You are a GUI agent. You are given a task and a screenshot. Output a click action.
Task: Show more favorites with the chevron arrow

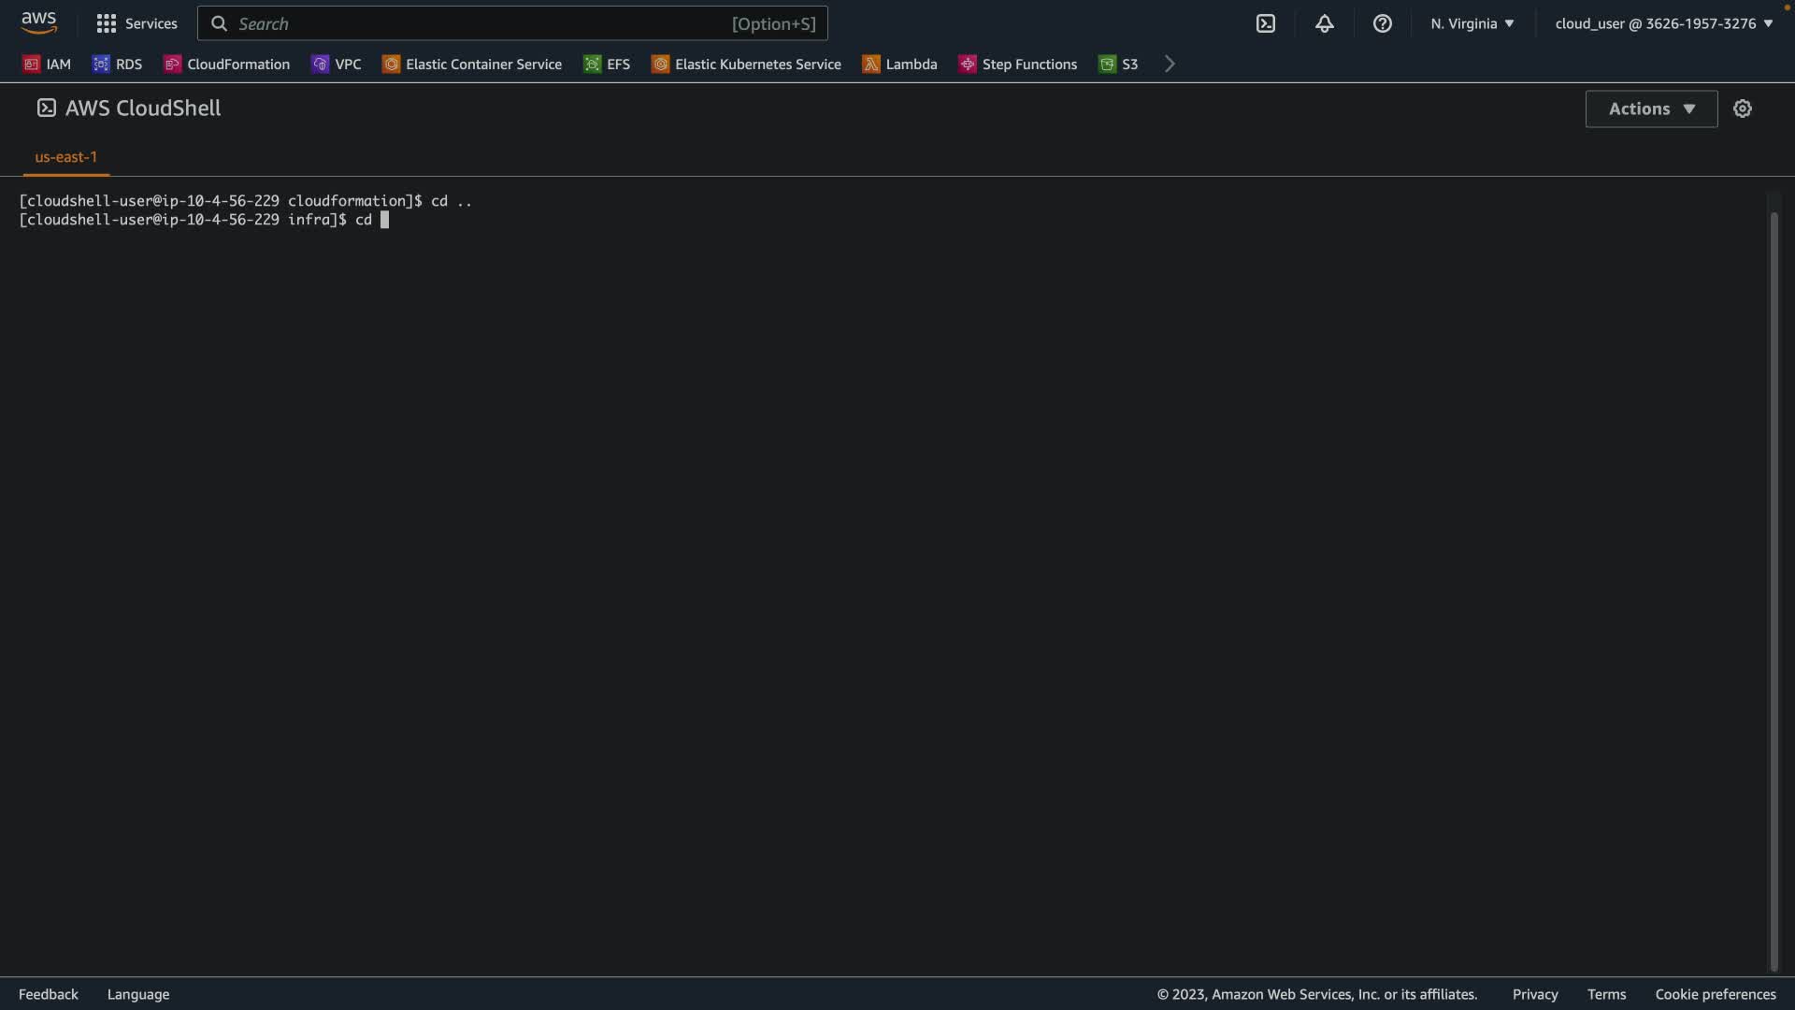pos(1170,65)
